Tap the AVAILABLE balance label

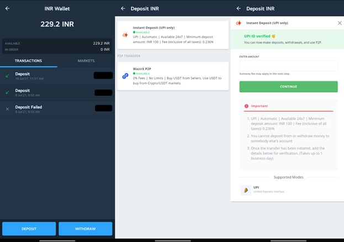pos(12,44)
